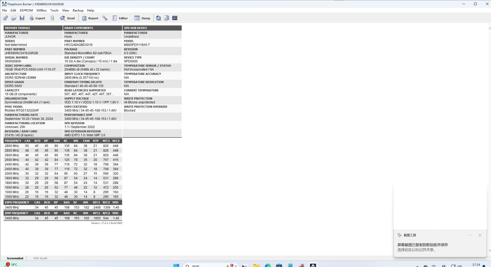Open the Edit menu
Viewport: 491px width, 267px height.
[13, 10]
